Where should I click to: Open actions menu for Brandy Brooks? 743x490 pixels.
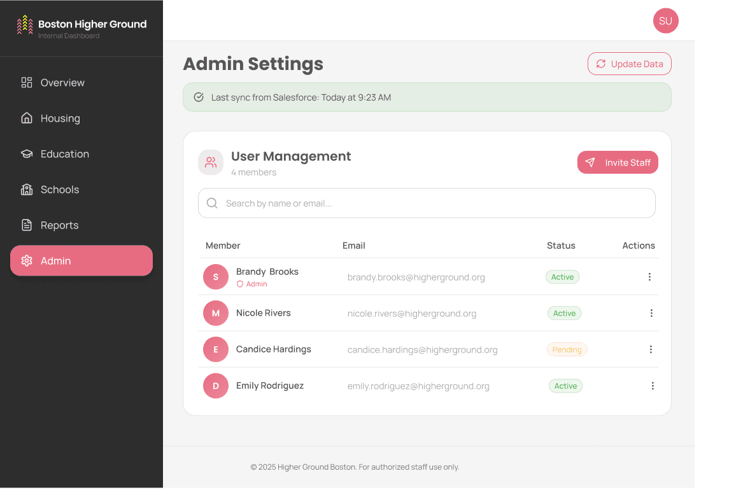(649, 277)
